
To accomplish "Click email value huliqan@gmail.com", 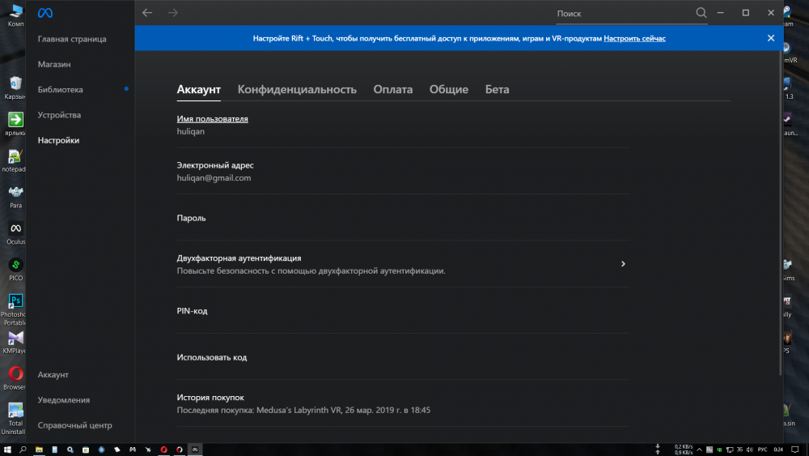I will 214,177.
